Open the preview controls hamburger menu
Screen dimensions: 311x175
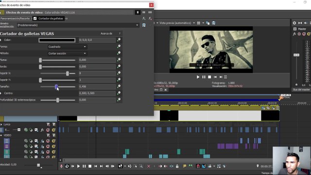(x=225, y=77)
